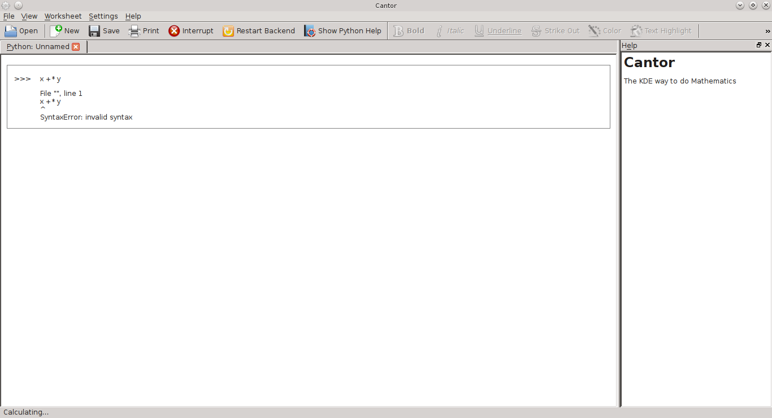Click 'The KDE way to do Mathematics' text
The image size is (772, 418).
click(680, 81)
